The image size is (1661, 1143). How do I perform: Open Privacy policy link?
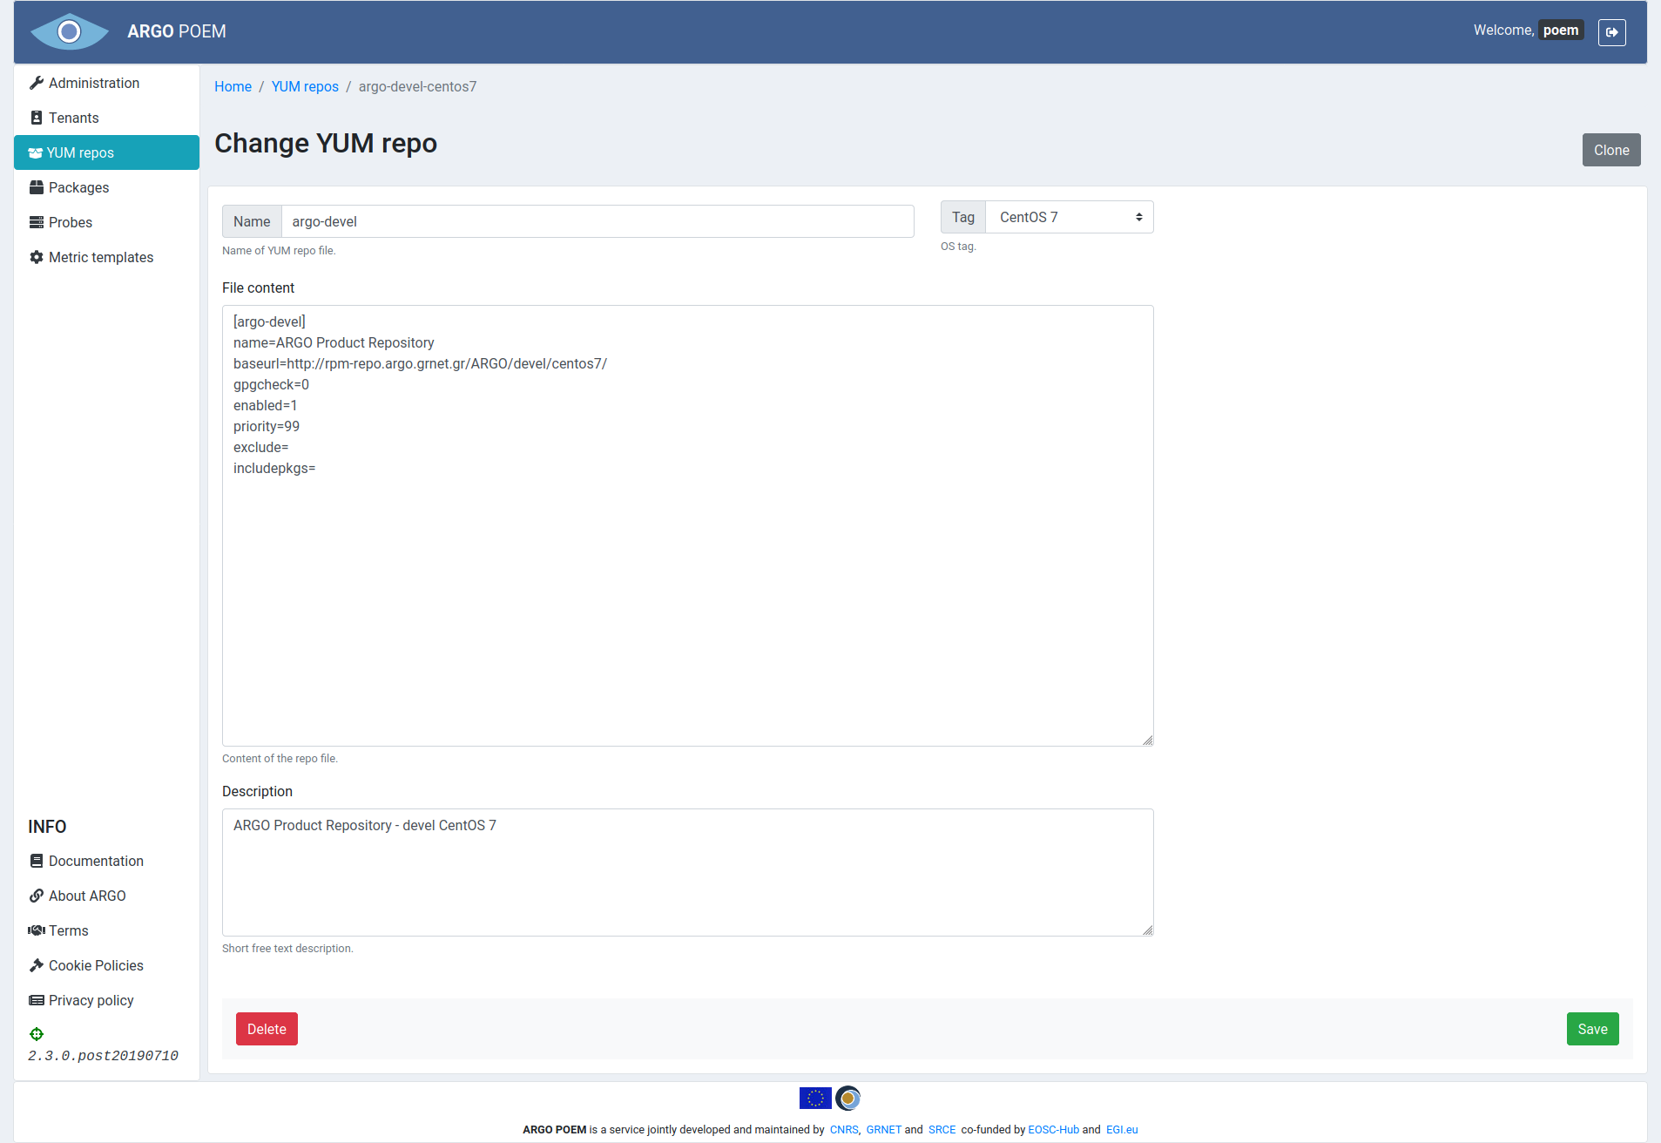(x=91, y=1000)
